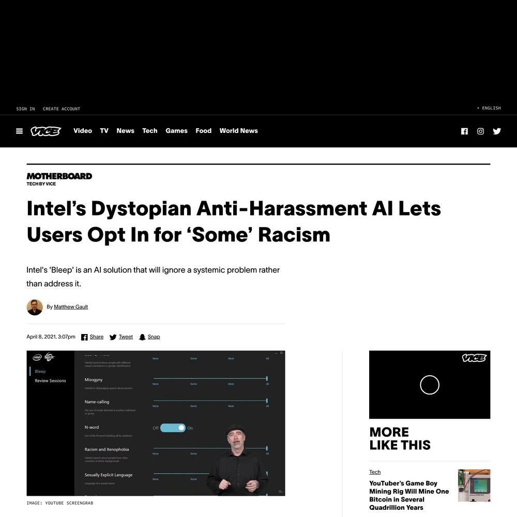Click the 'IMAGE: YOUTUBE SCREENGRAB' caption
Screen dimensions: 517x517
60,503
